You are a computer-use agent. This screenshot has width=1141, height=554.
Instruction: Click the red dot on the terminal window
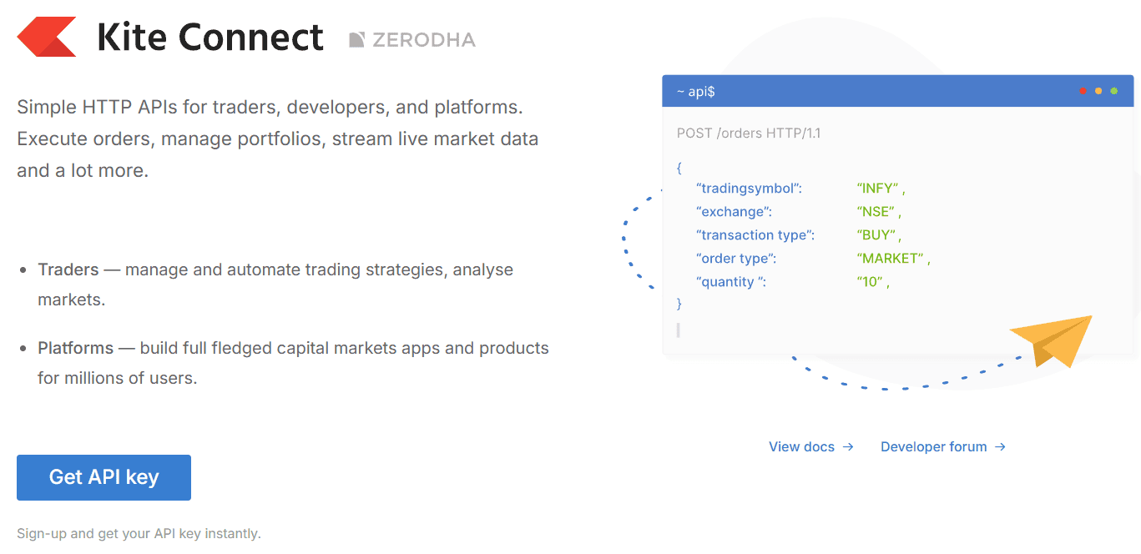(1083, 90)
